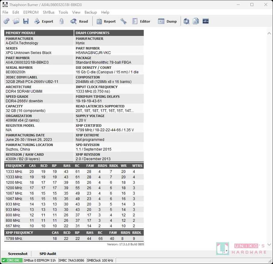The height and width of the screenshot is (264, 273).
Task: Click the padlock icon in toolbar
Action: 62,21
